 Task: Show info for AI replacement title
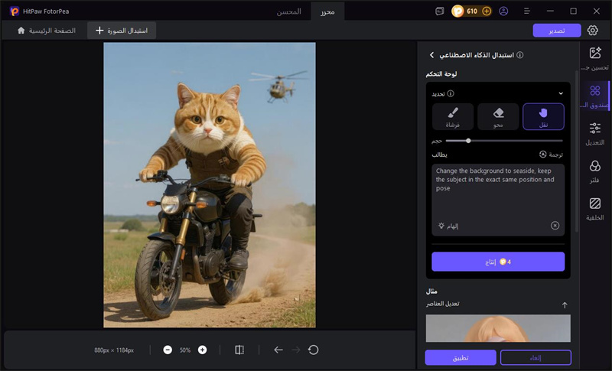click(x=520, y=55)
